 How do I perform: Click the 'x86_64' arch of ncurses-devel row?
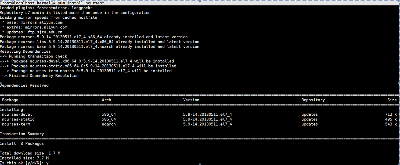(109, 114)
